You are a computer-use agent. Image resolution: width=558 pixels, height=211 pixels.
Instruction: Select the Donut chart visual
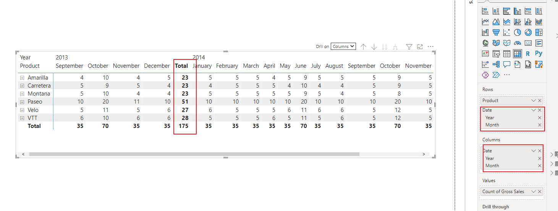pyautogui.click(x=528, y=32)
